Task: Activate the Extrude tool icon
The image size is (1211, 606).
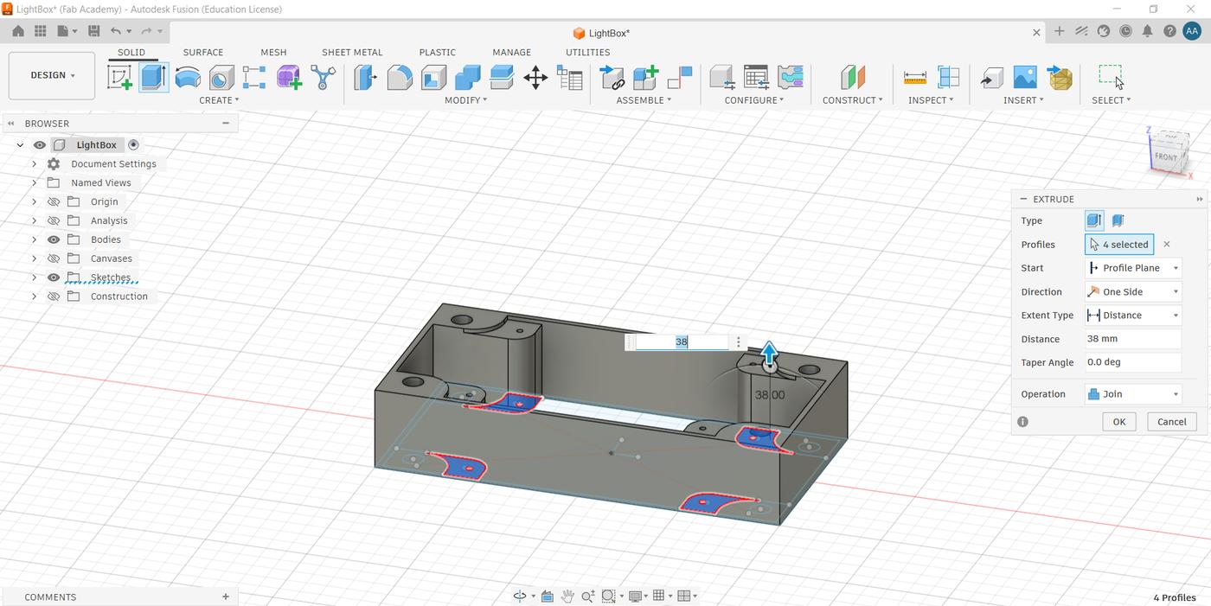Action: pos(153,77)
